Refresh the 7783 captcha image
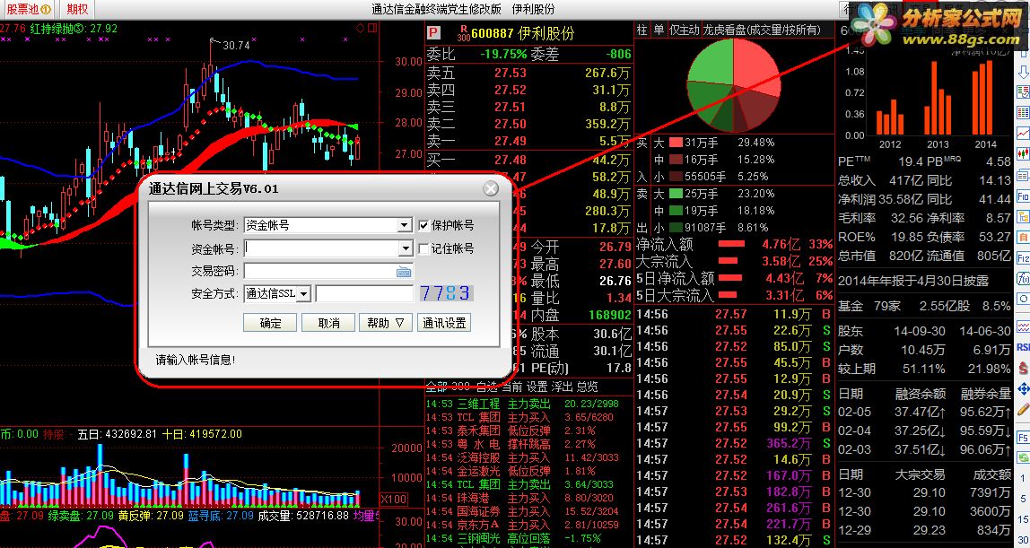This screenshot has width=1030, height=548. 446,293
